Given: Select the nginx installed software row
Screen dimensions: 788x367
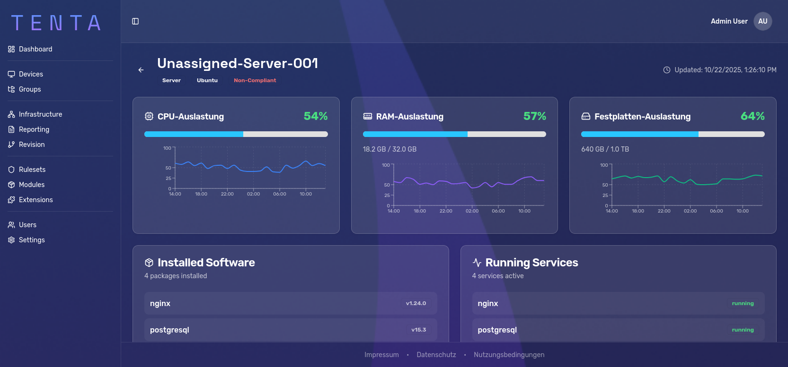Looking at the screenshot, I should (x=291, y=303).
